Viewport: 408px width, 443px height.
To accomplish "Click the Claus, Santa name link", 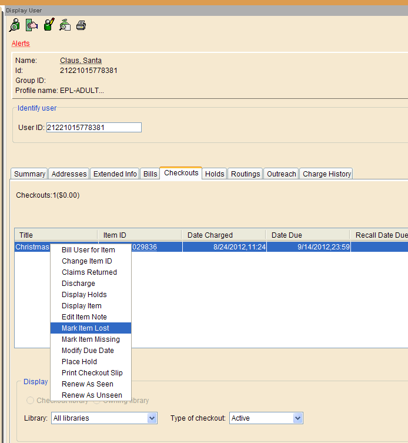I will 81,61.
